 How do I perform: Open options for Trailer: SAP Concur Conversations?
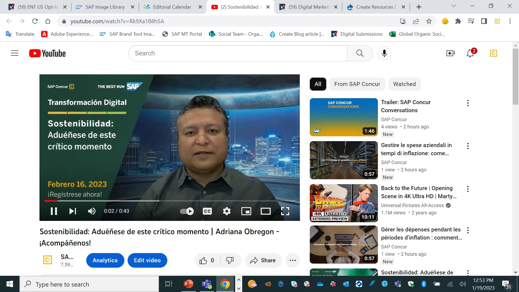click(x=468, y=103)
